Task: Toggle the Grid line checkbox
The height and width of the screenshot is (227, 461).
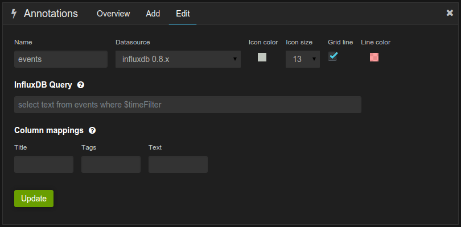Action: pos(333,56)
